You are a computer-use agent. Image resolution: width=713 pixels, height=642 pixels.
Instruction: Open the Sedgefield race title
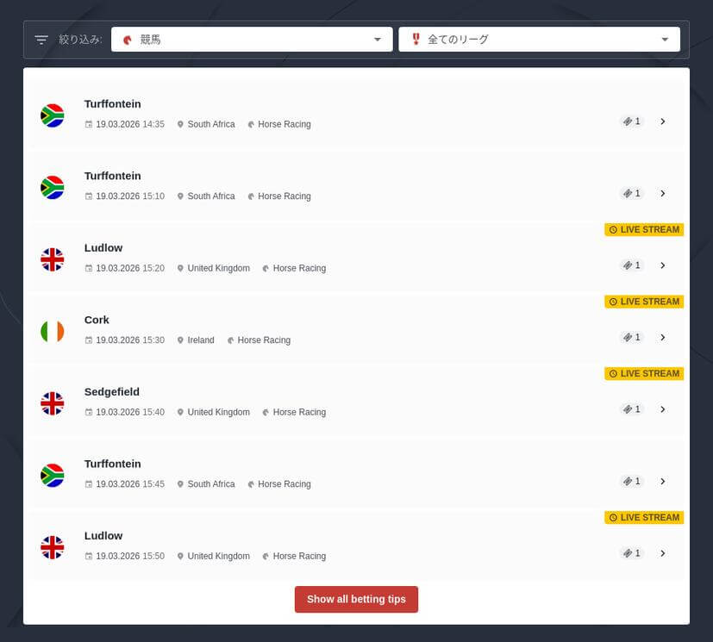tap(111, 392)
